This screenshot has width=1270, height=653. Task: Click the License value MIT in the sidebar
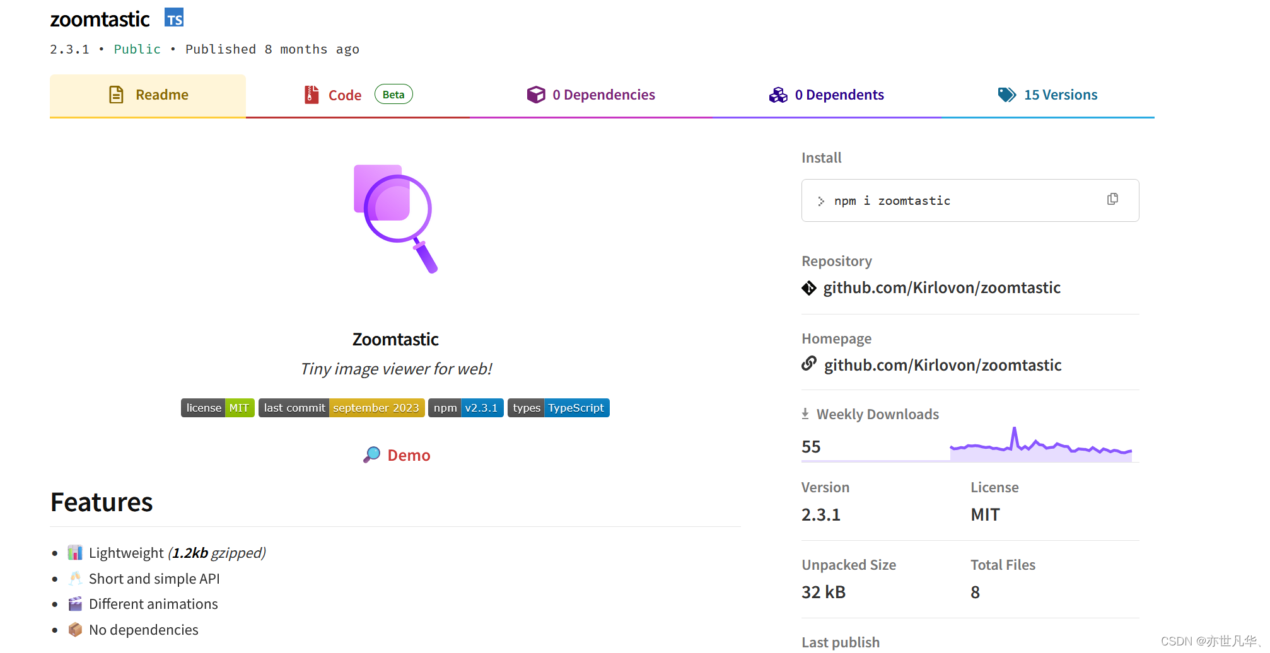tap(985, 515)
